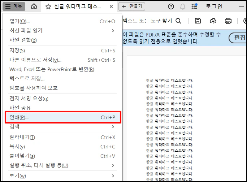Click the search magnifier icon
The height and width of the screenshot is (182, 247).
point(178,21)
